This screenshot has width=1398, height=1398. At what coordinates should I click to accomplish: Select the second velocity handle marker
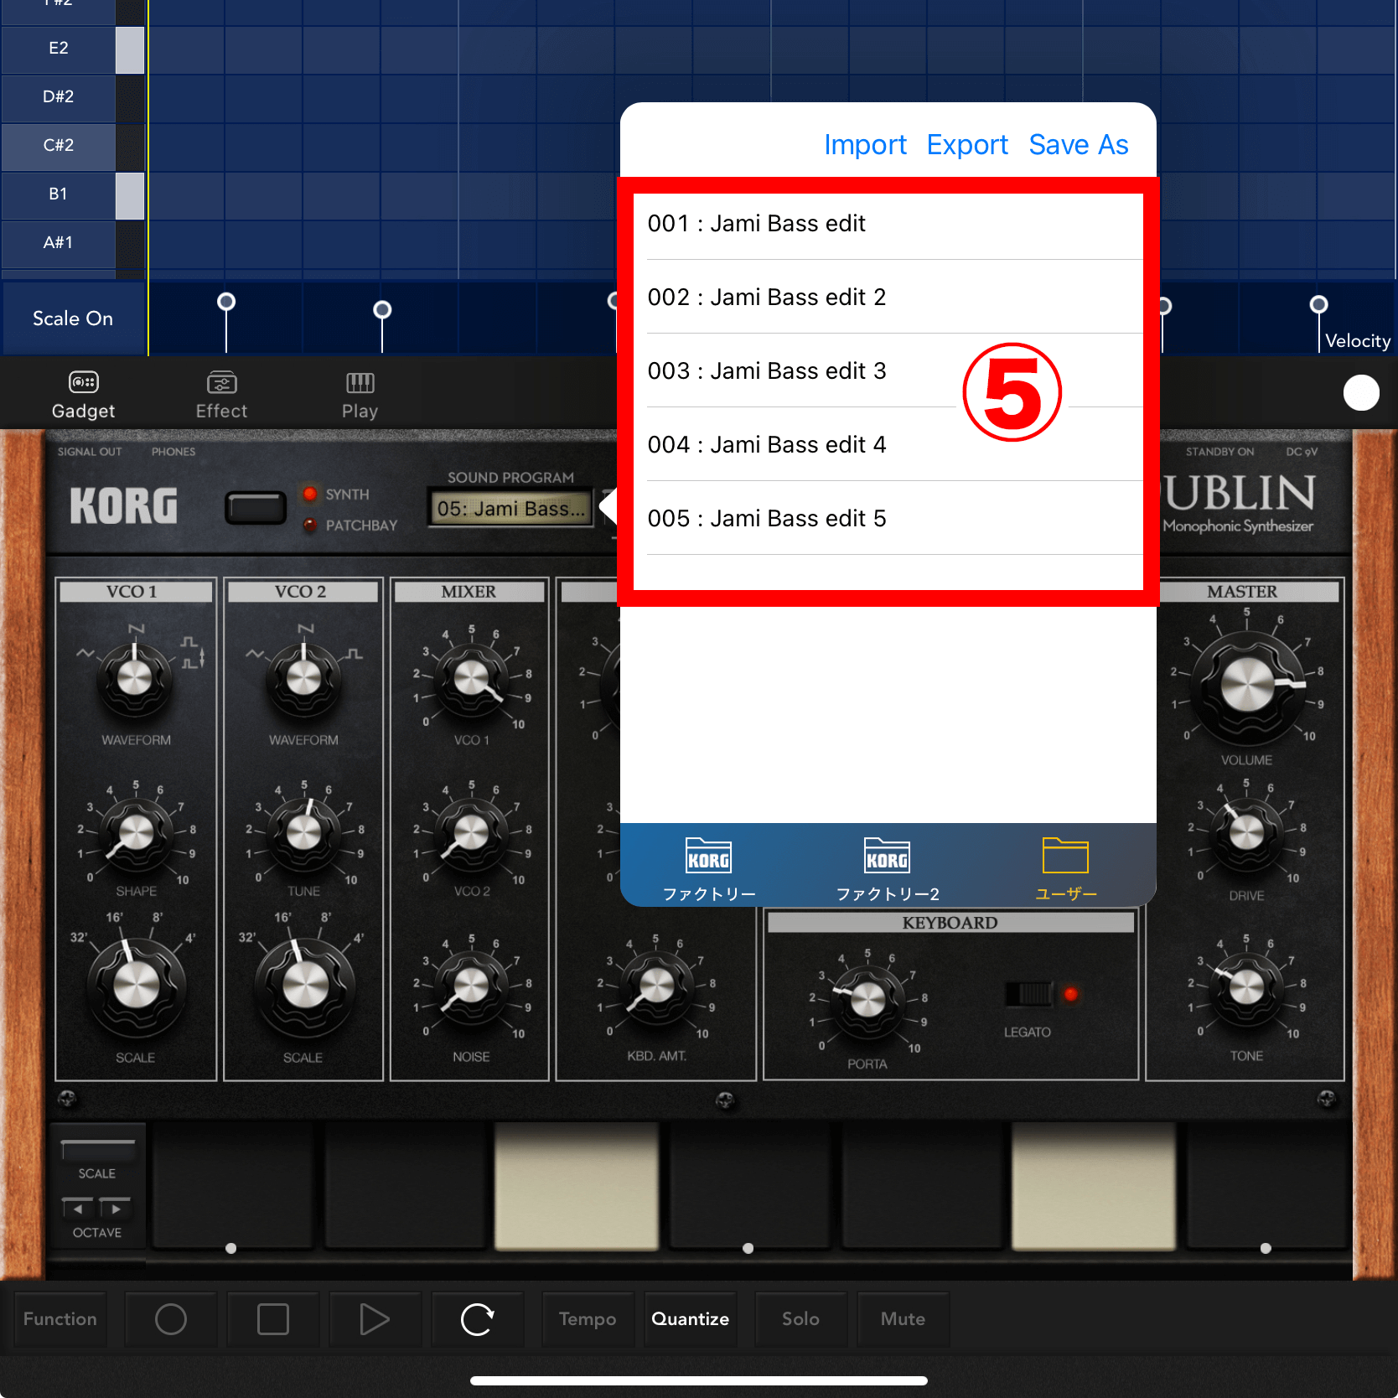382,310
